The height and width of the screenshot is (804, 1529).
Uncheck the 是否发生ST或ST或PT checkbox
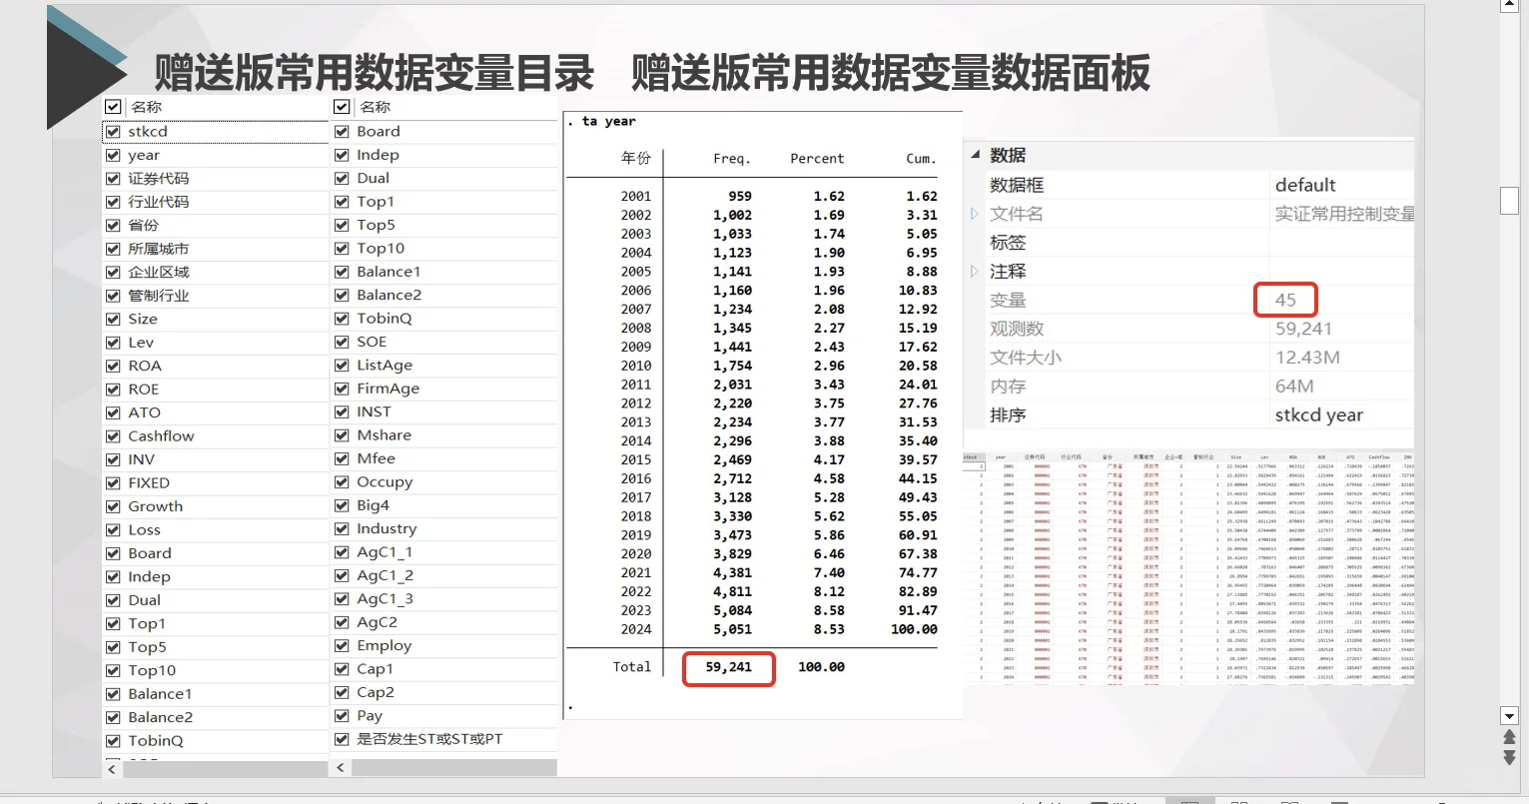[x=342, y=740]
